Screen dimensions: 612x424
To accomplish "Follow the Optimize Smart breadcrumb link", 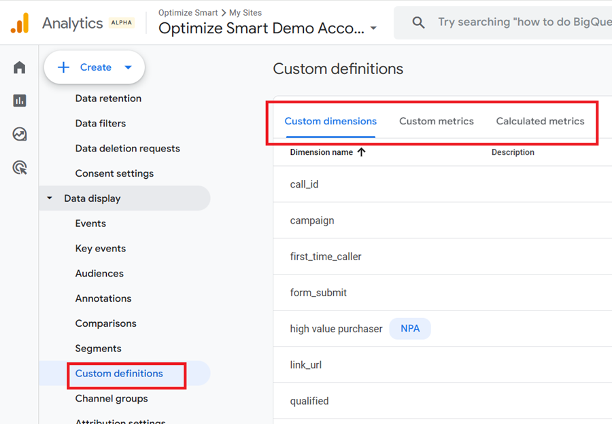I will pyautogui.click(x=188, y=12).
